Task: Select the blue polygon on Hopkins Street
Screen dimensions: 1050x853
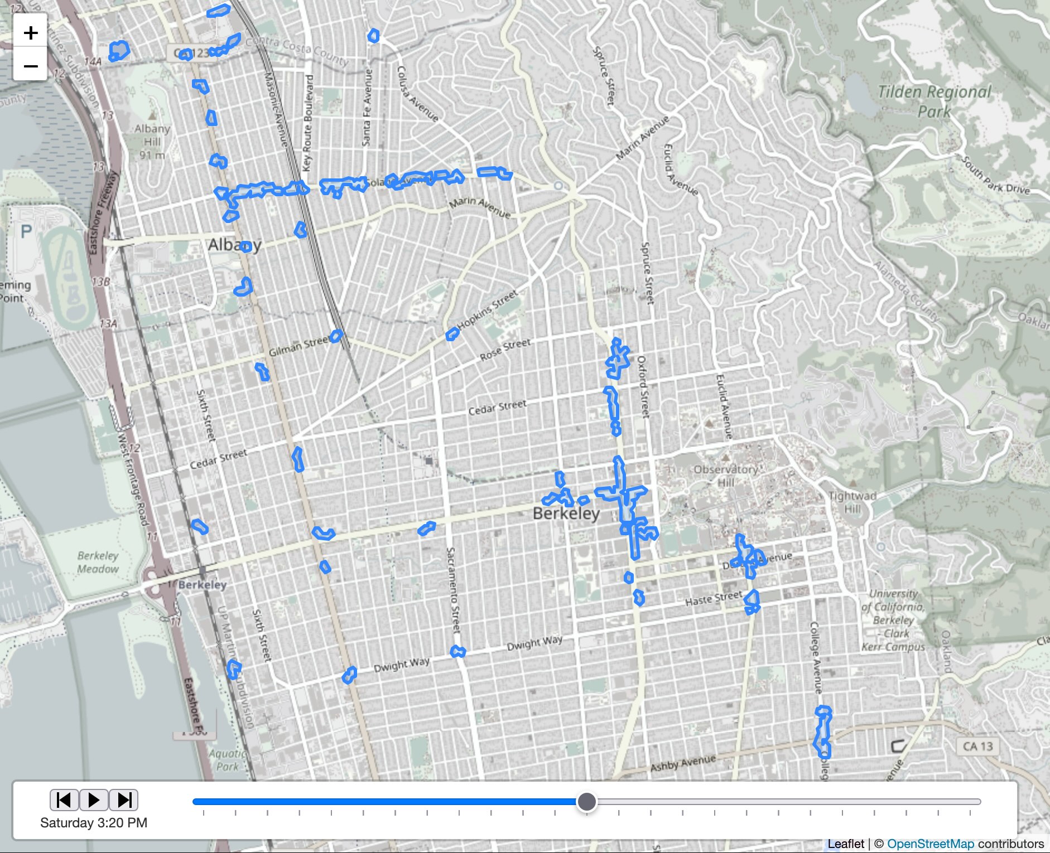Action: pos(452,334)
